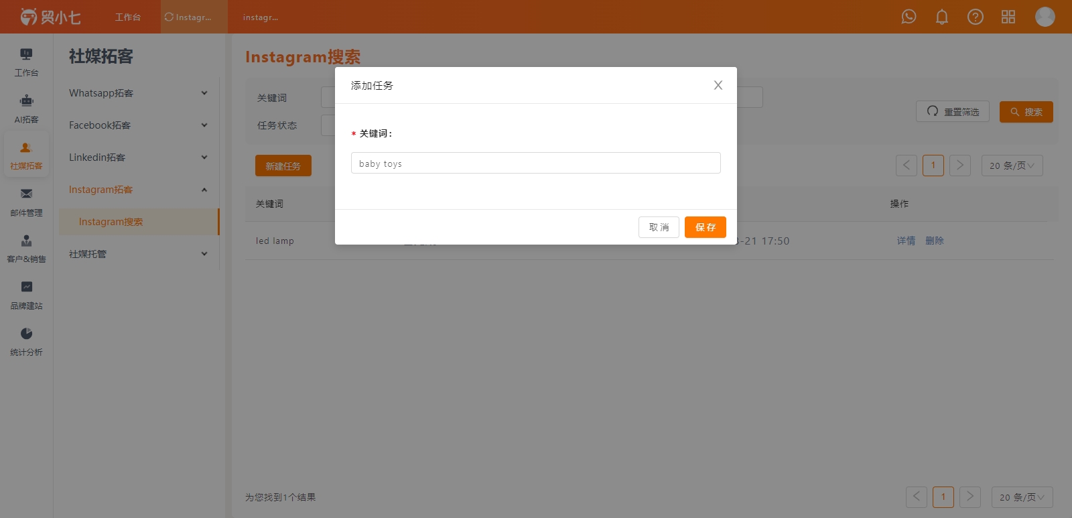Select page 1 in top pagination
Image resolution: width=1072 pixels, height=518 pixels.
point(933,166)
